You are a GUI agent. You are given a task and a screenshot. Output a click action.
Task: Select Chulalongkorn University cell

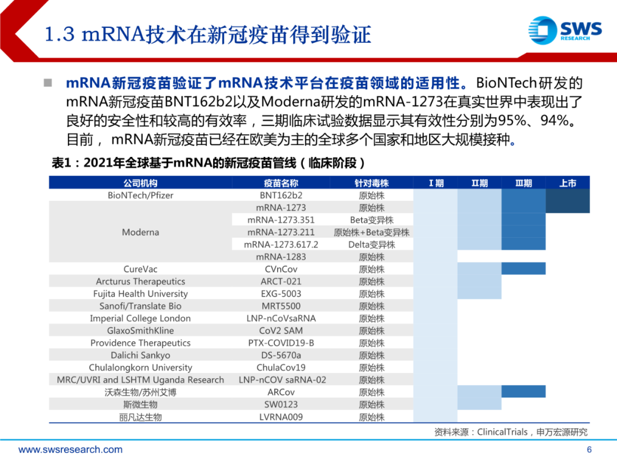141,368
